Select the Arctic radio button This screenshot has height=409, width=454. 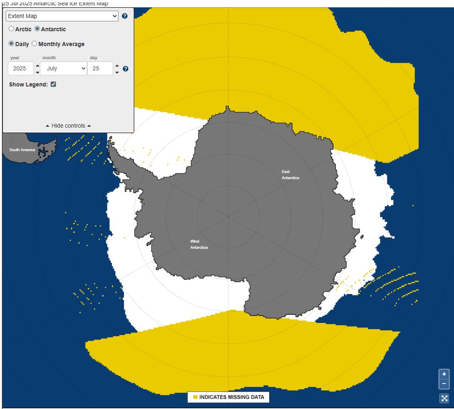click(x=11, y=29)
